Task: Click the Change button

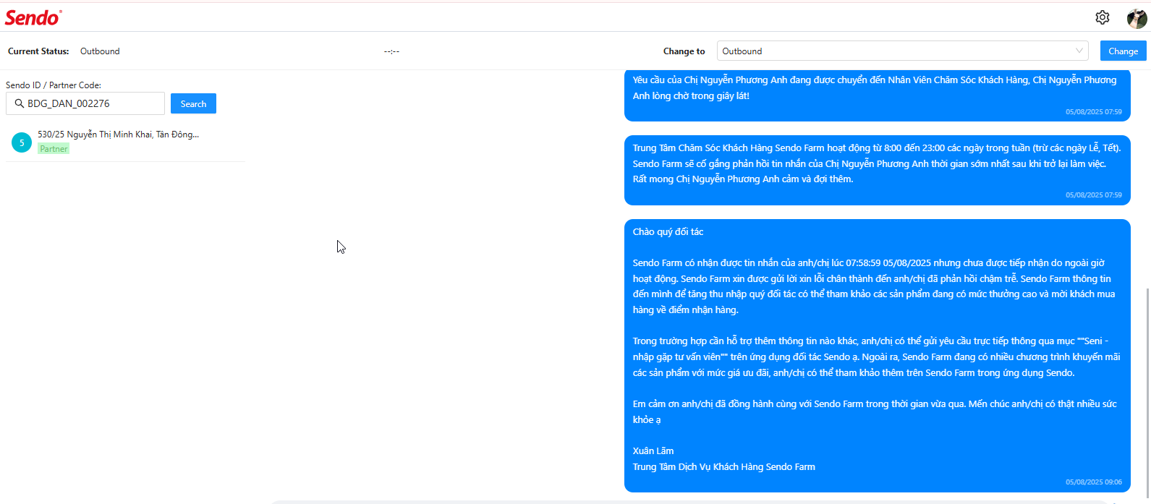Action: [x=1123, y=51]
